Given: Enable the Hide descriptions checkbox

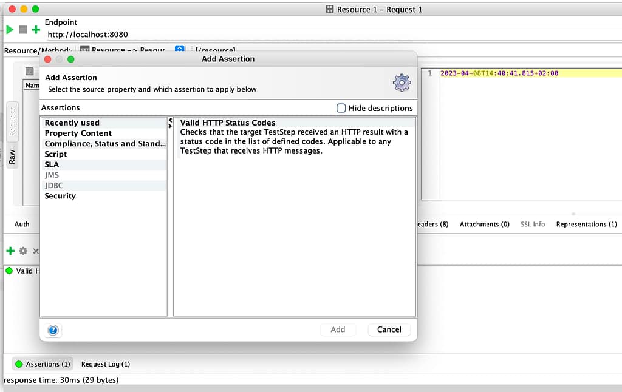Looking at the screenshot, I should point(341,108).
